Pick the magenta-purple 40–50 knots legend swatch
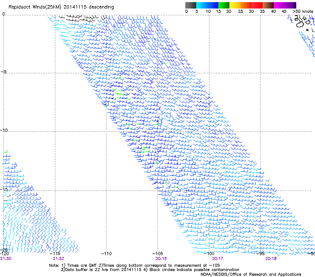 [x=285, y=5]
